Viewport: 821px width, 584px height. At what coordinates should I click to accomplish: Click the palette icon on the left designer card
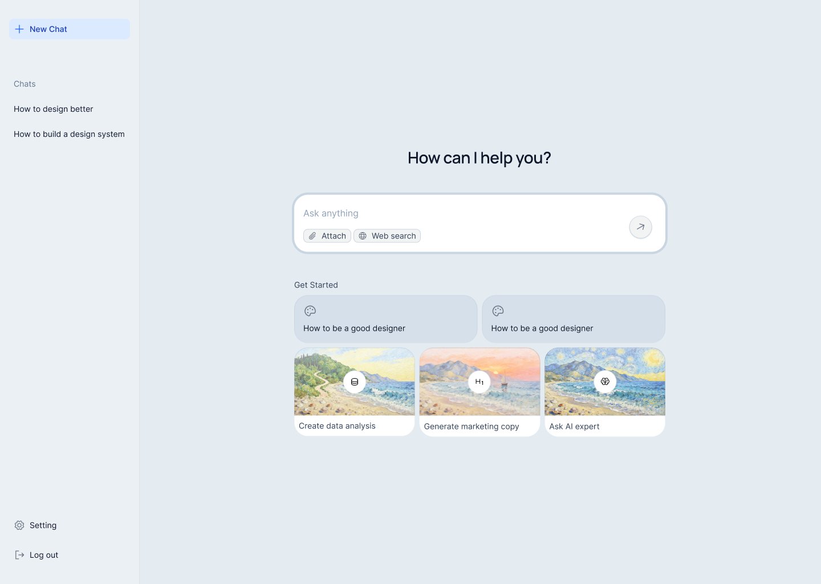(310, 311)
